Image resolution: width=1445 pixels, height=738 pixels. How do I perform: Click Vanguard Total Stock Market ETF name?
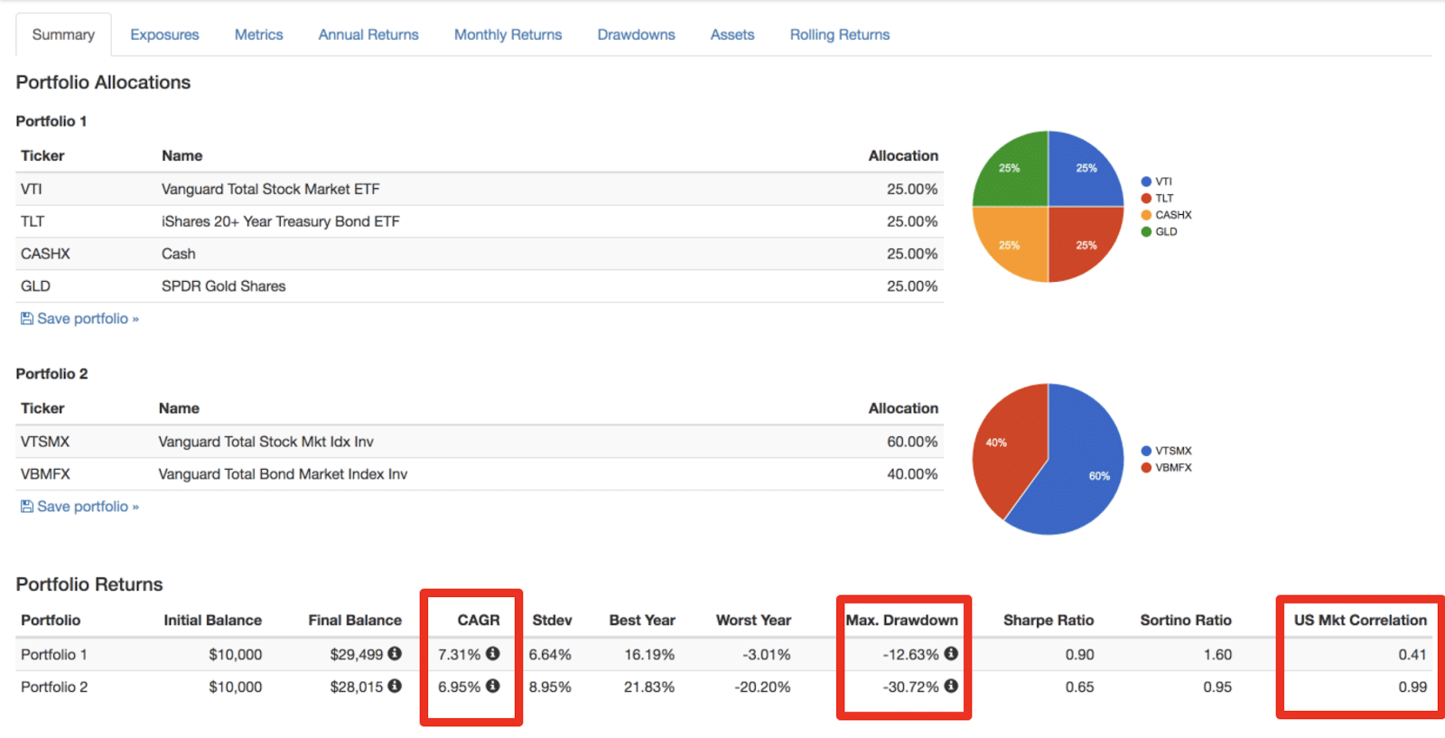pos(270,189)
